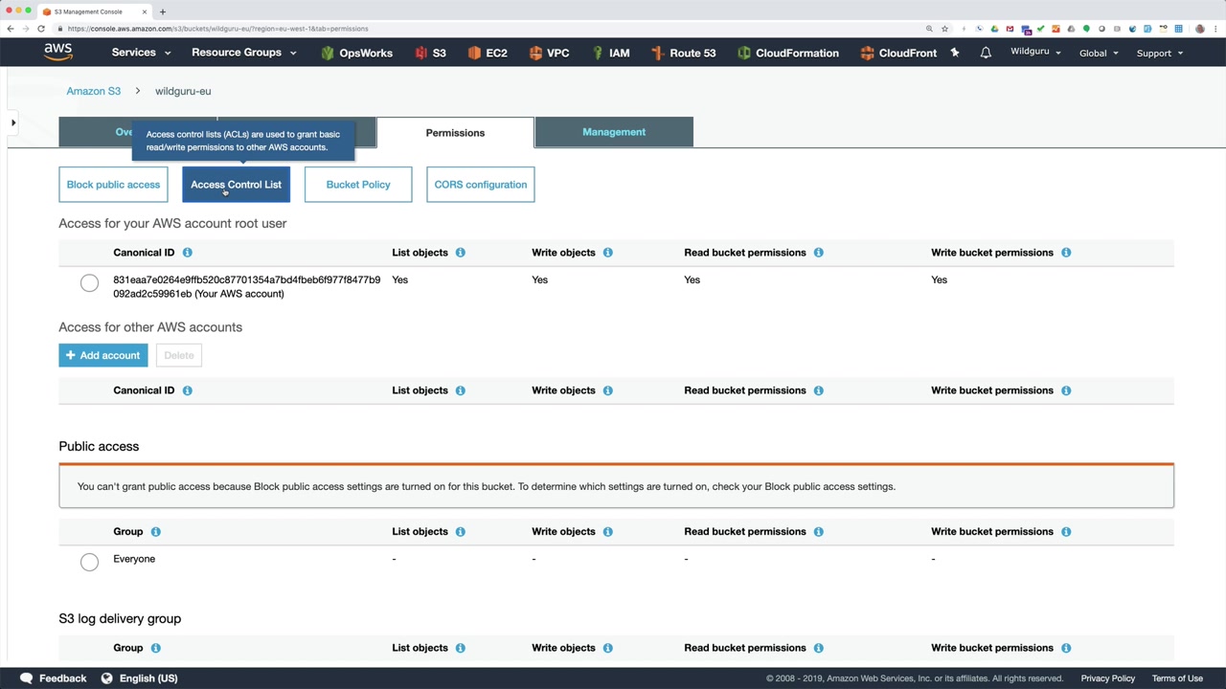The image size is (1226, 689).
Task: View info for S3 log delivery Group
Action: (156, 648)
